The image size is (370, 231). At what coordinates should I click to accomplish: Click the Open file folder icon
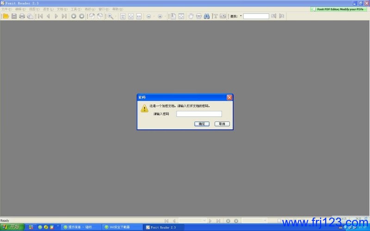(x=6, y=16)
